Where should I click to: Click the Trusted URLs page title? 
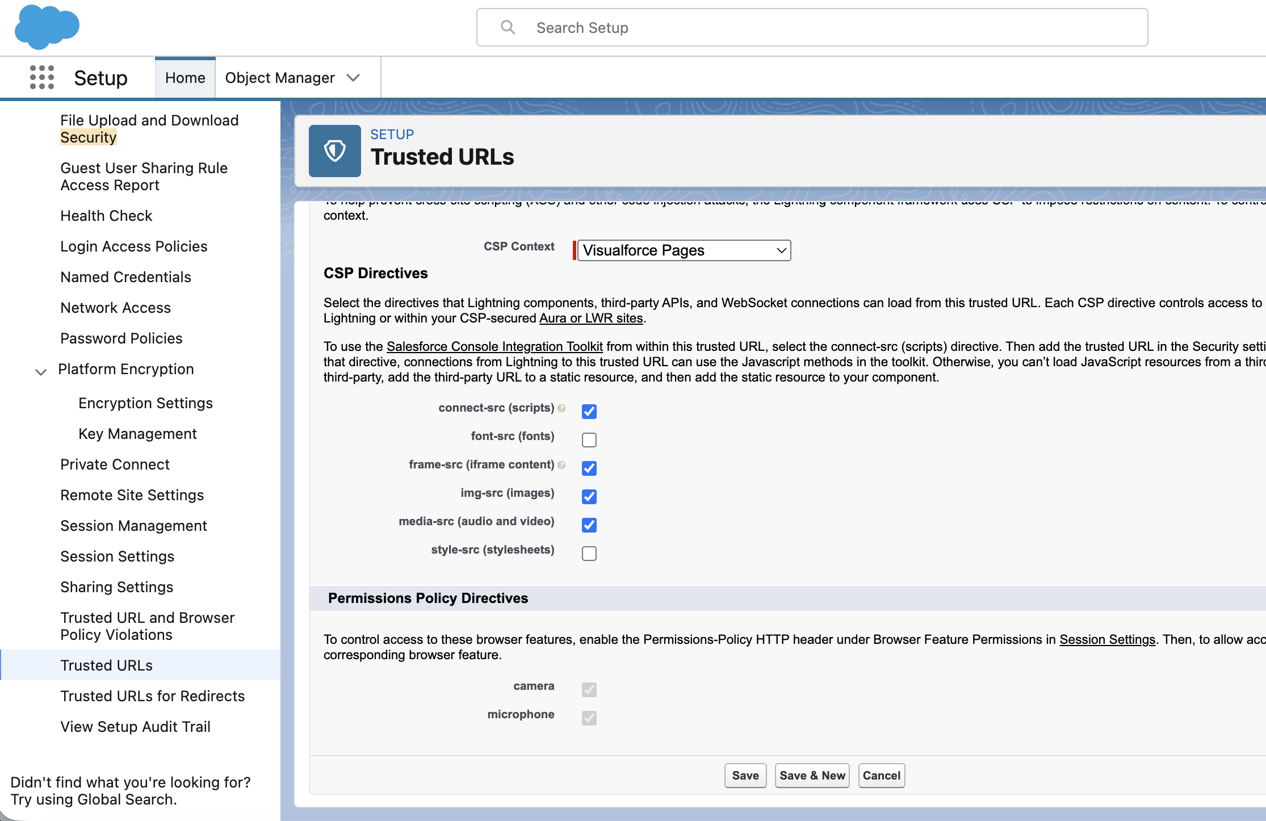(x=442, y=157)
